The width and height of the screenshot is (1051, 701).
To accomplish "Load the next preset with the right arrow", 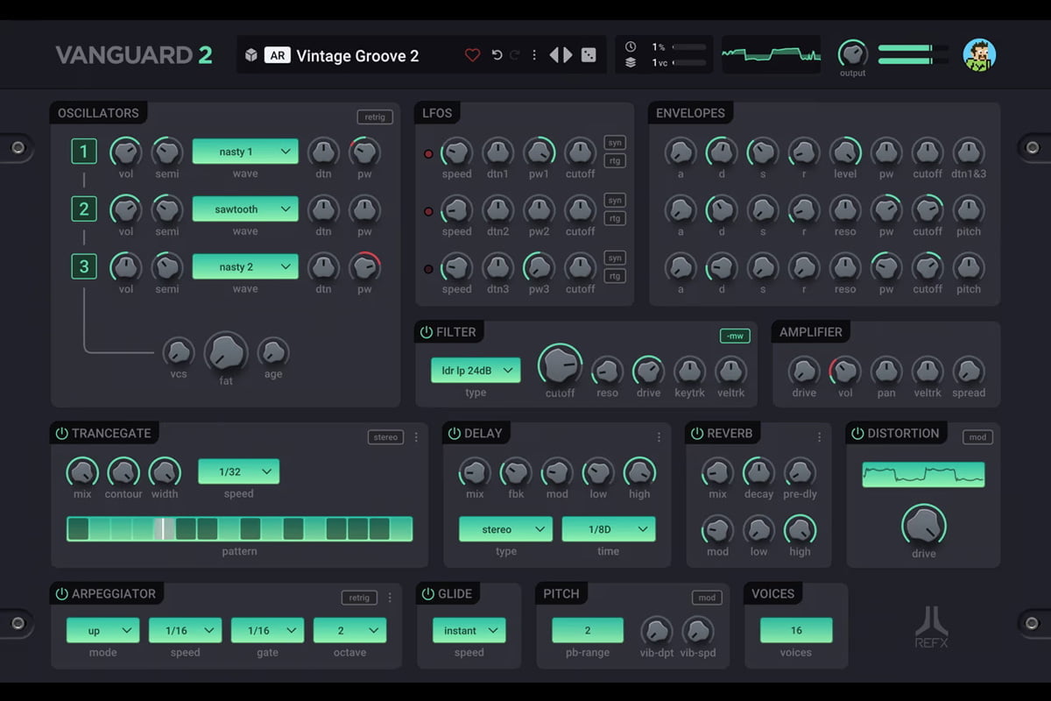I will [x=568, y=55].
